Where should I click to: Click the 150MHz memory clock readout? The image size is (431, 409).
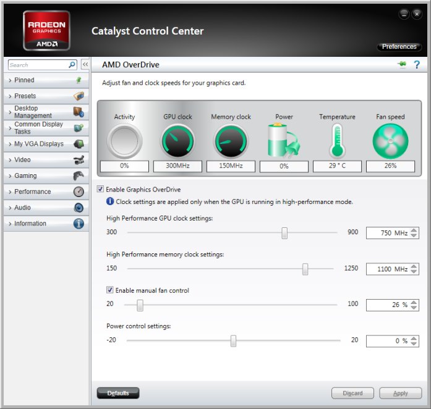click(x=231, y=166)
